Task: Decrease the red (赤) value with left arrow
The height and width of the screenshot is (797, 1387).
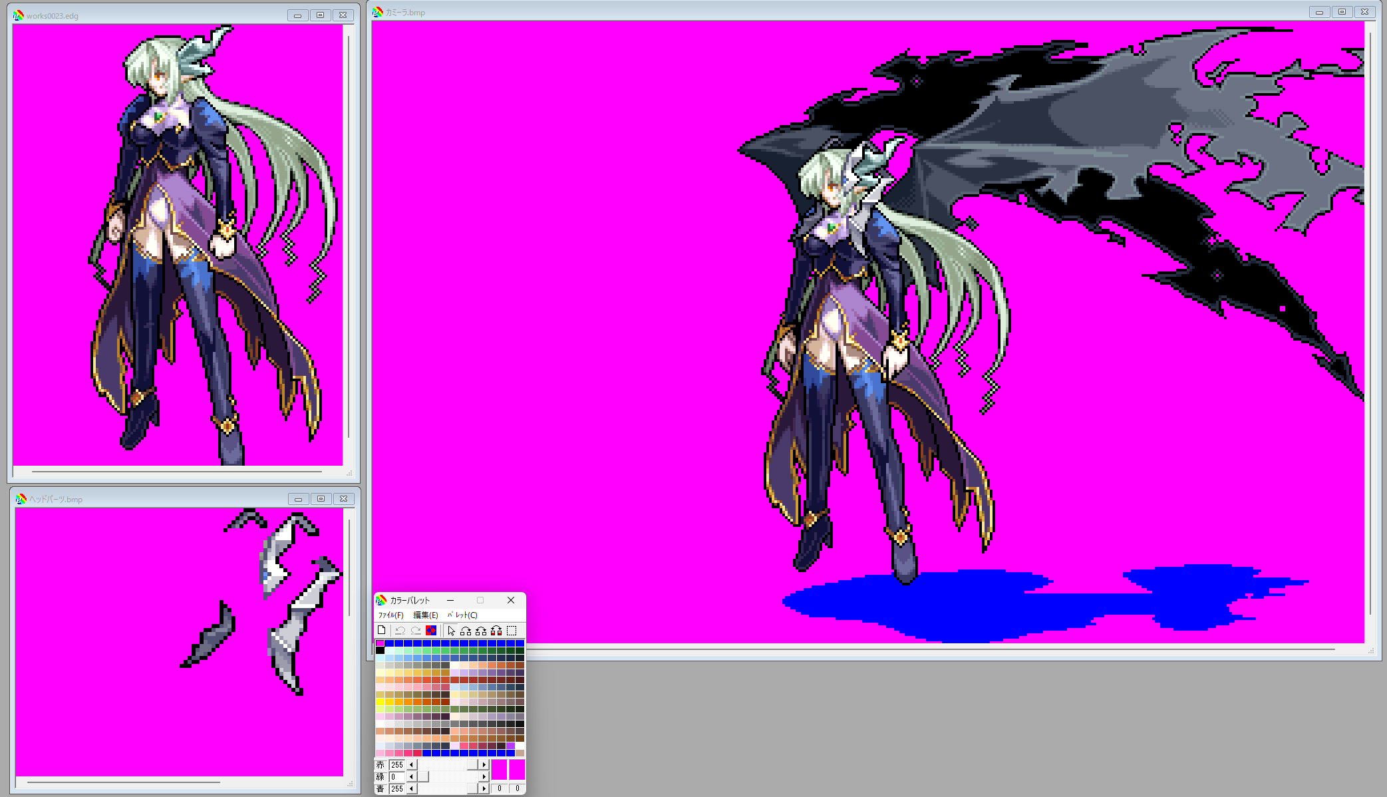Action: click(x=412, y=765)
